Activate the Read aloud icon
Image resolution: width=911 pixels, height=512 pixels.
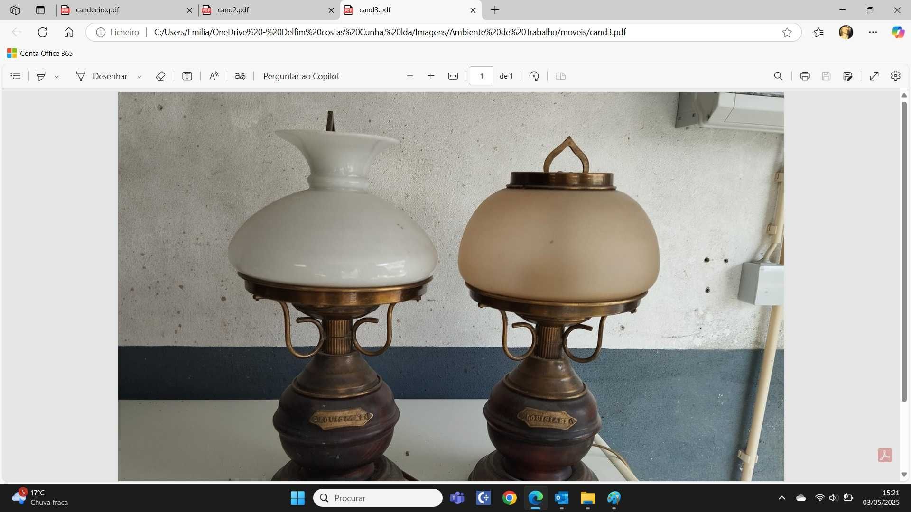(x=214, y=76)
